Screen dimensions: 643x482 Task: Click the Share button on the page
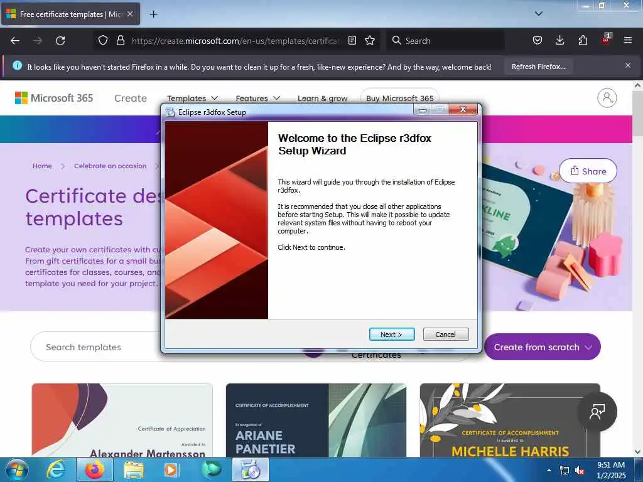click(588, 171)
